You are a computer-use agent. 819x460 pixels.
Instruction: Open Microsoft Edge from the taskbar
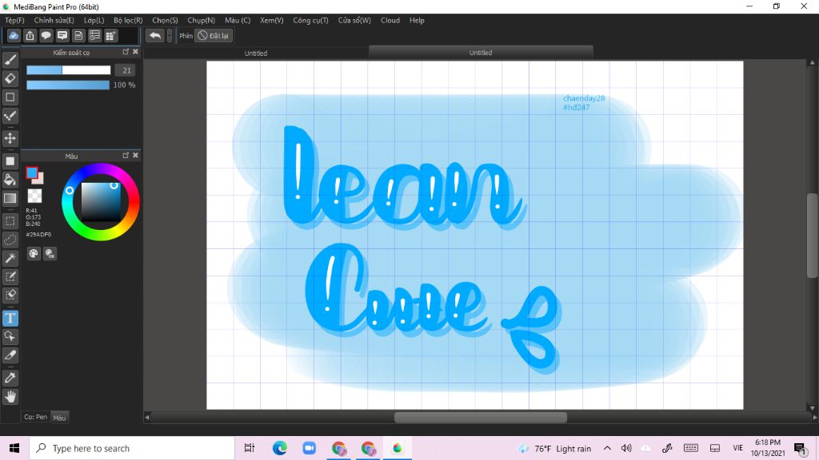pyautogui.click(x=279, y=448)
